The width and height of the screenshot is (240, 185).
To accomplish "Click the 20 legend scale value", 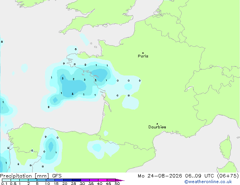I will [65, 183].
